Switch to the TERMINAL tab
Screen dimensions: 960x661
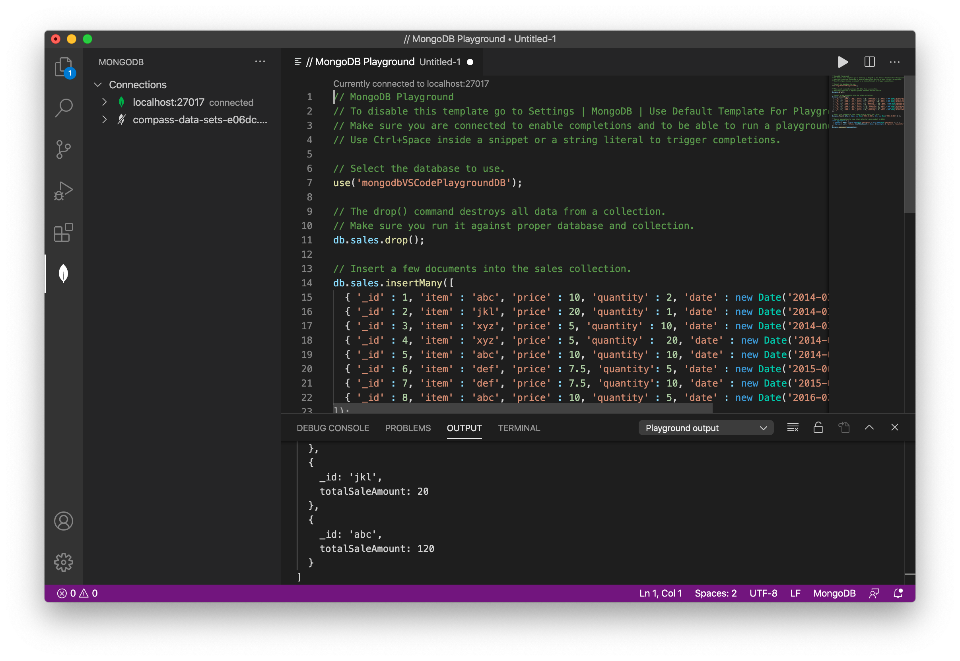(519, 428)
